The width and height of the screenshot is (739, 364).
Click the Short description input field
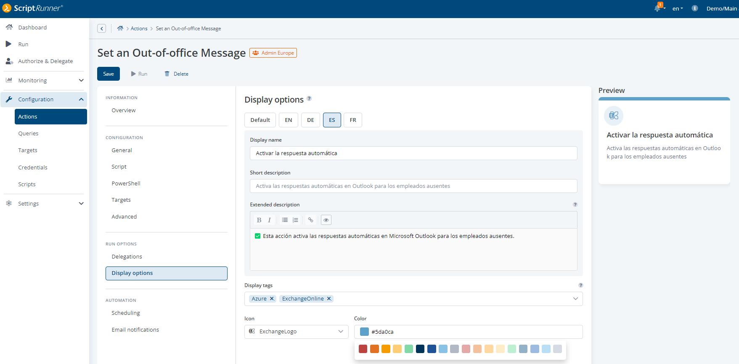(413, 186)
